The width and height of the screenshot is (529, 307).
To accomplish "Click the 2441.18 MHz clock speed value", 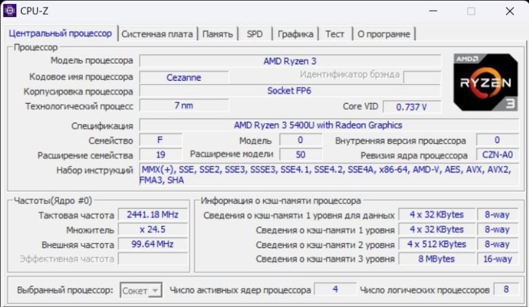I will (153, 215).
